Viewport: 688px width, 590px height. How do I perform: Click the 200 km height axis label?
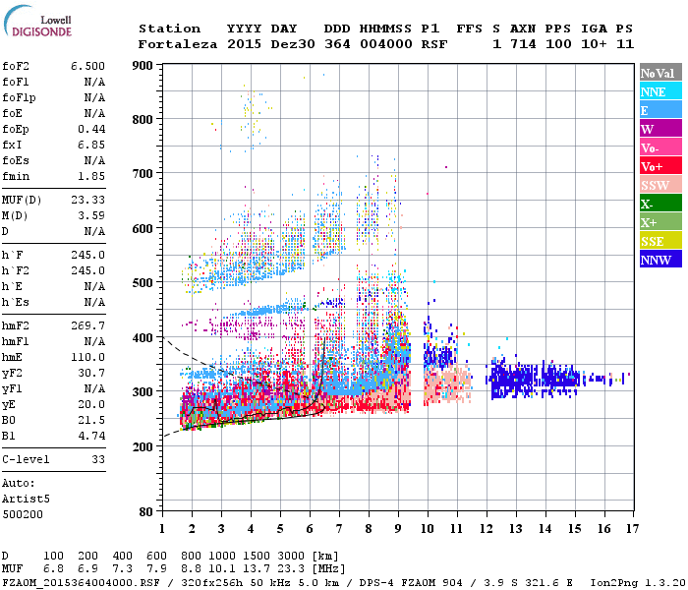143,446
